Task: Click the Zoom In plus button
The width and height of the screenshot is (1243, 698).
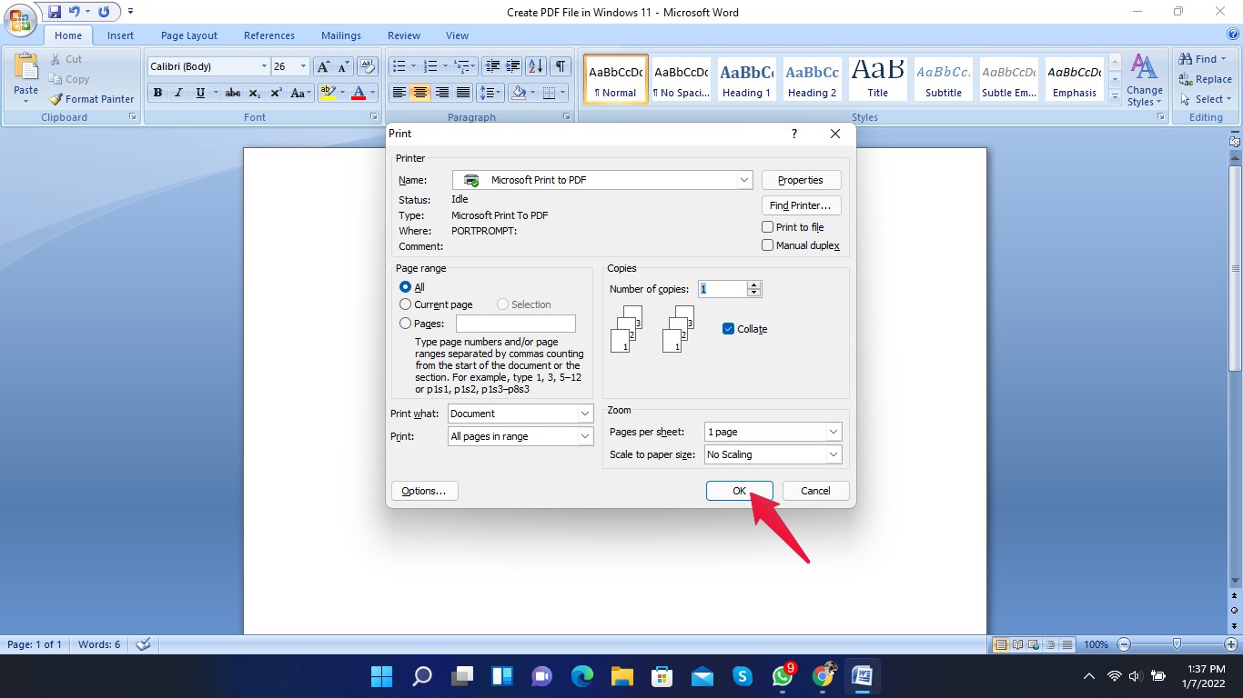Action: (1229, 644)
